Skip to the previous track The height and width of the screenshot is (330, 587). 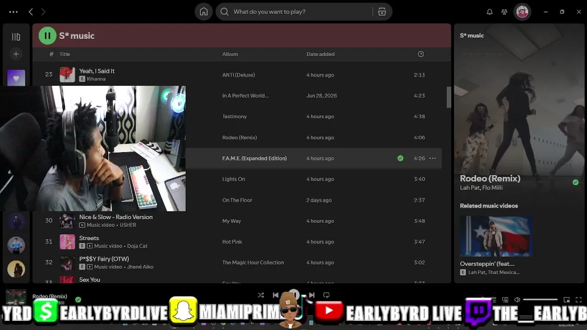(x=276, y=296)
